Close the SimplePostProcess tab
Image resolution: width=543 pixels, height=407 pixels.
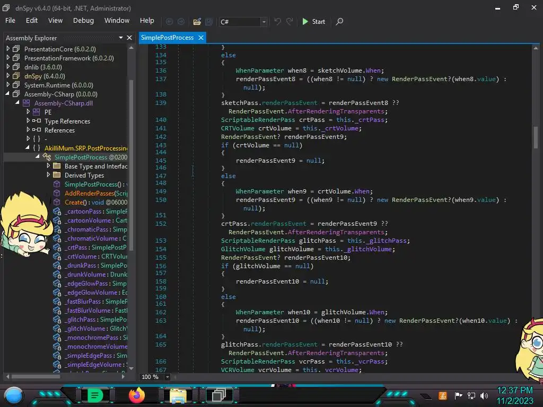pos(201,38)
